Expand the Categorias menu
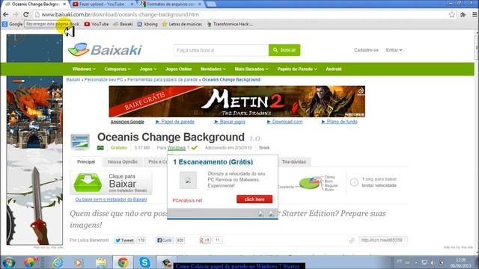The width and height of the screenshot is (479, 269). point(118,69)
